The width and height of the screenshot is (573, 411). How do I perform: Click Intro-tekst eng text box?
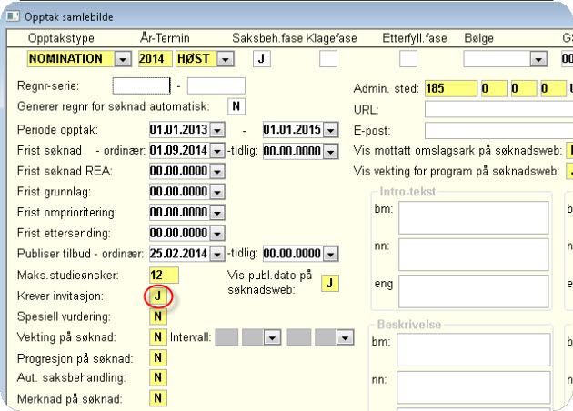tap(474, 292)
